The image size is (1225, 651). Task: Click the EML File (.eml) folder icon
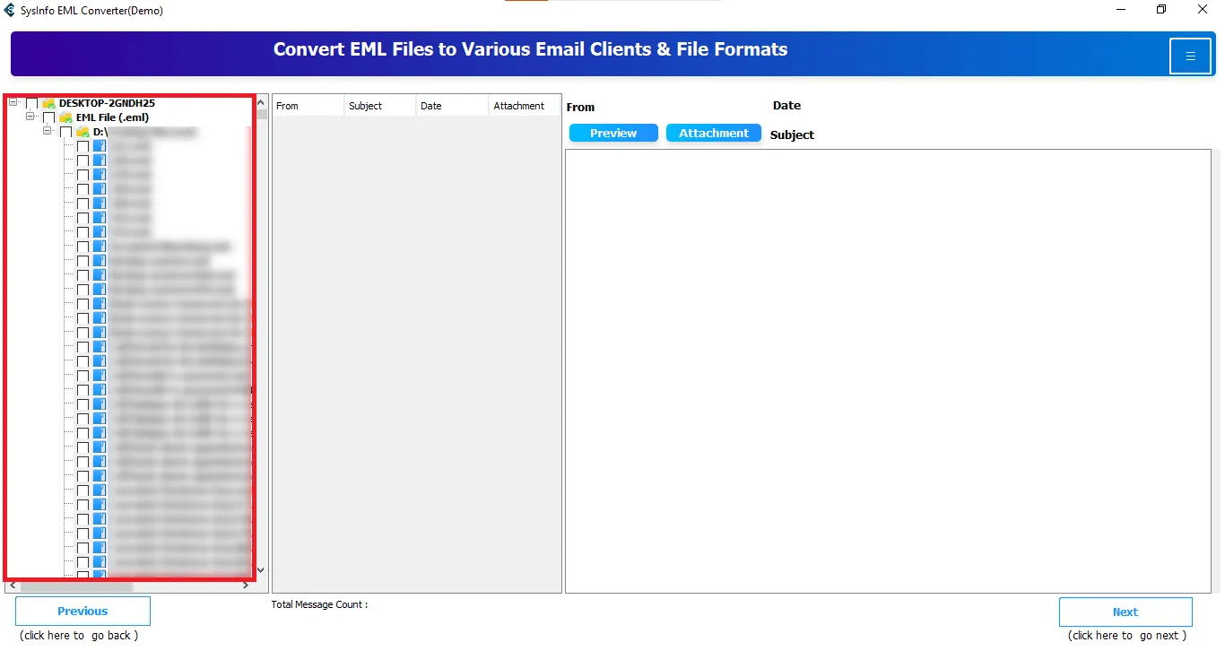pyautogui.click(x=65, y=117)
